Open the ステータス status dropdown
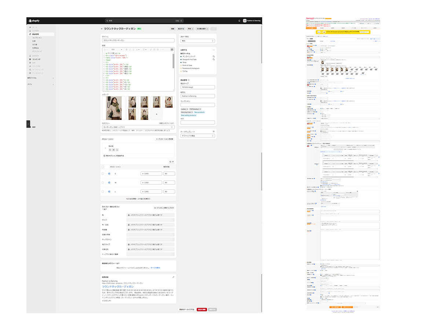Image resolution: width=440 pixels, height=330 pixels. coord(197,41)
